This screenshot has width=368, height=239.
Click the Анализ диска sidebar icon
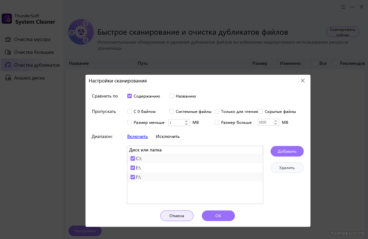pyautogui.click(x=8, y=78)
